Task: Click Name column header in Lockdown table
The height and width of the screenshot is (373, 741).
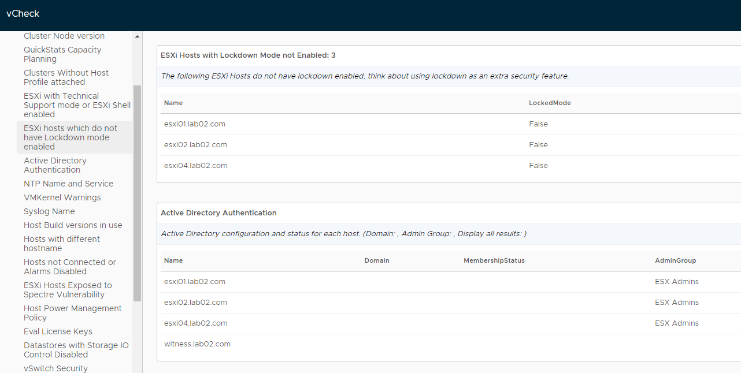Action: click(173, 103)
